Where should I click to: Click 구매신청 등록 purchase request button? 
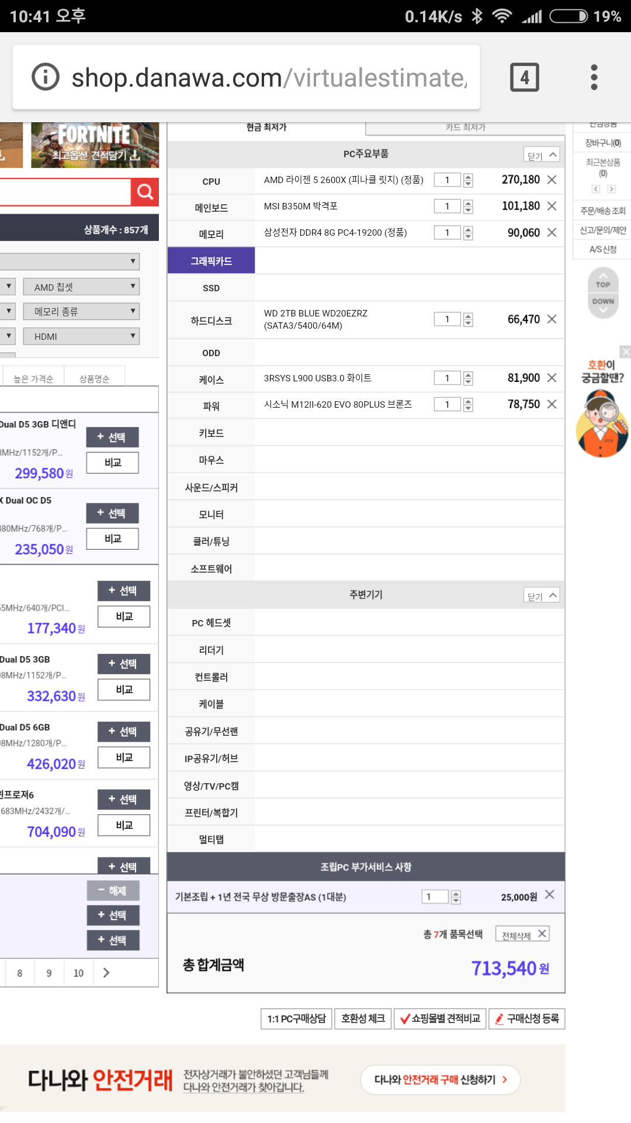(x=527, y=1019)
